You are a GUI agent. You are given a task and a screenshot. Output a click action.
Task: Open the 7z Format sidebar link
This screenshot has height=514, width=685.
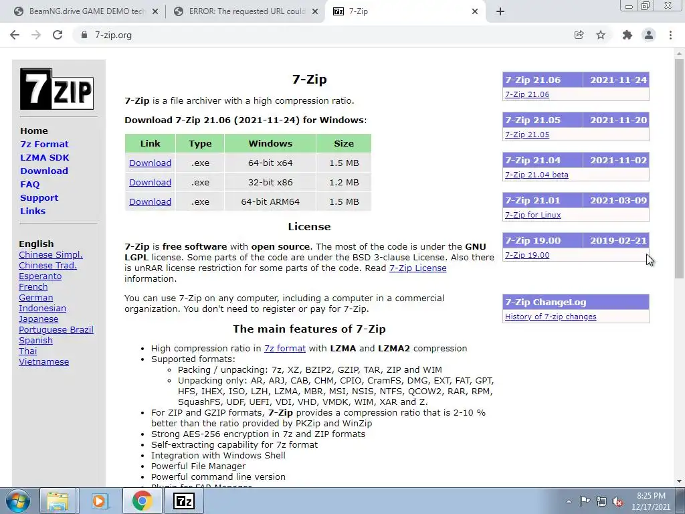tap(45, 145)
